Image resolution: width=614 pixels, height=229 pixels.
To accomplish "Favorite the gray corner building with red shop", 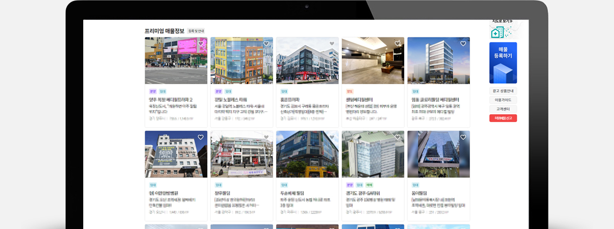I will click(x=331, y=44).
